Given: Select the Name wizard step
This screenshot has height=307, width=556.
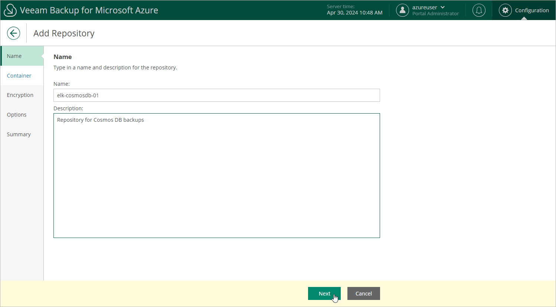Looking at the screenshot, I should 22,56.
